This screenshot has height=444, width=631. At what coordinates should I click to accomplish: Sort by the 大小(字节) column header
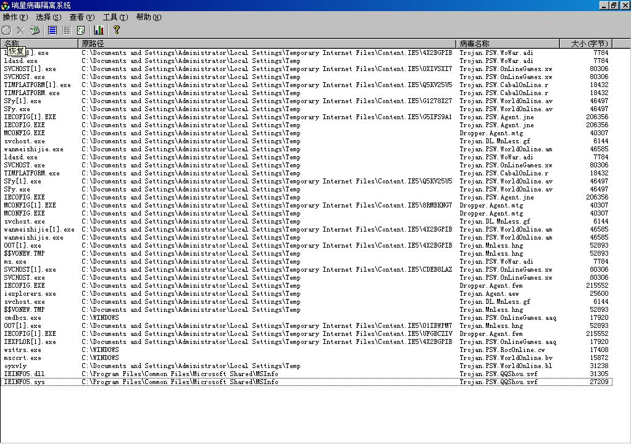(586, 43)
